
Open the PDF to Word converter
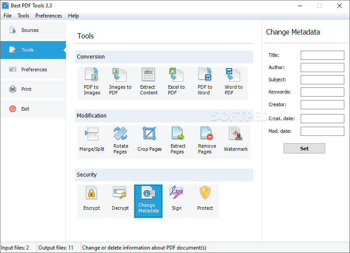(x=205, y=83)
